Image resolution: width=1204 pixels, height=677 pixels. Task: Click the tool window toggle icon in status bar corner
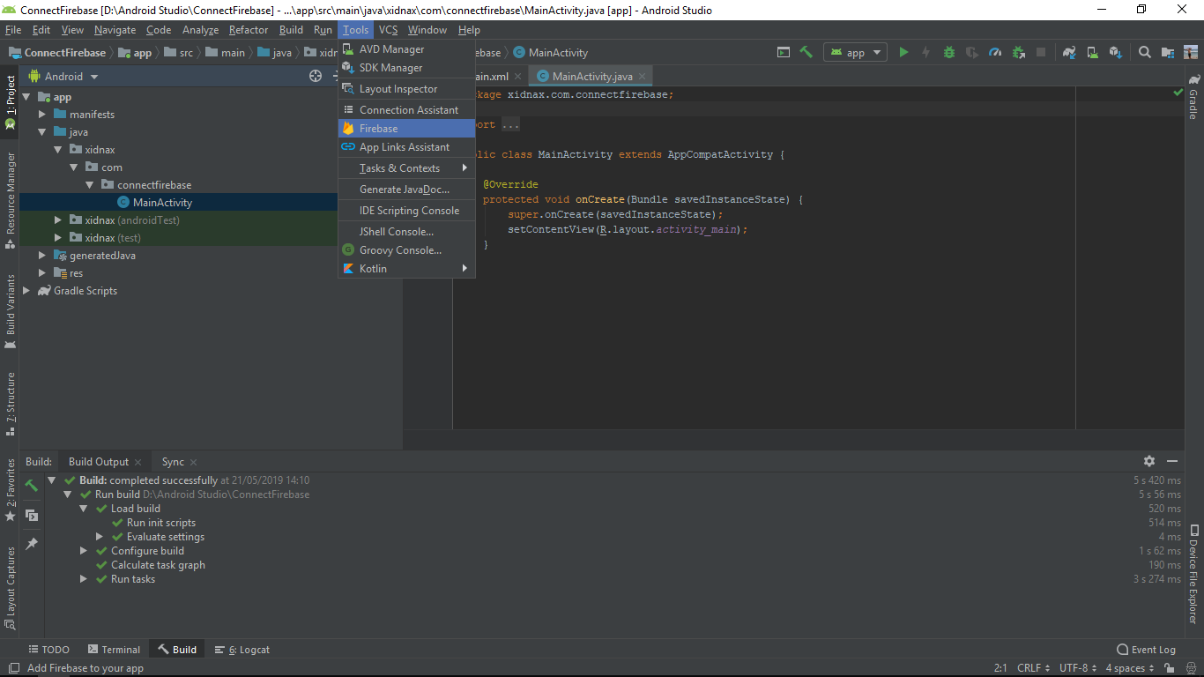point(12,668)
